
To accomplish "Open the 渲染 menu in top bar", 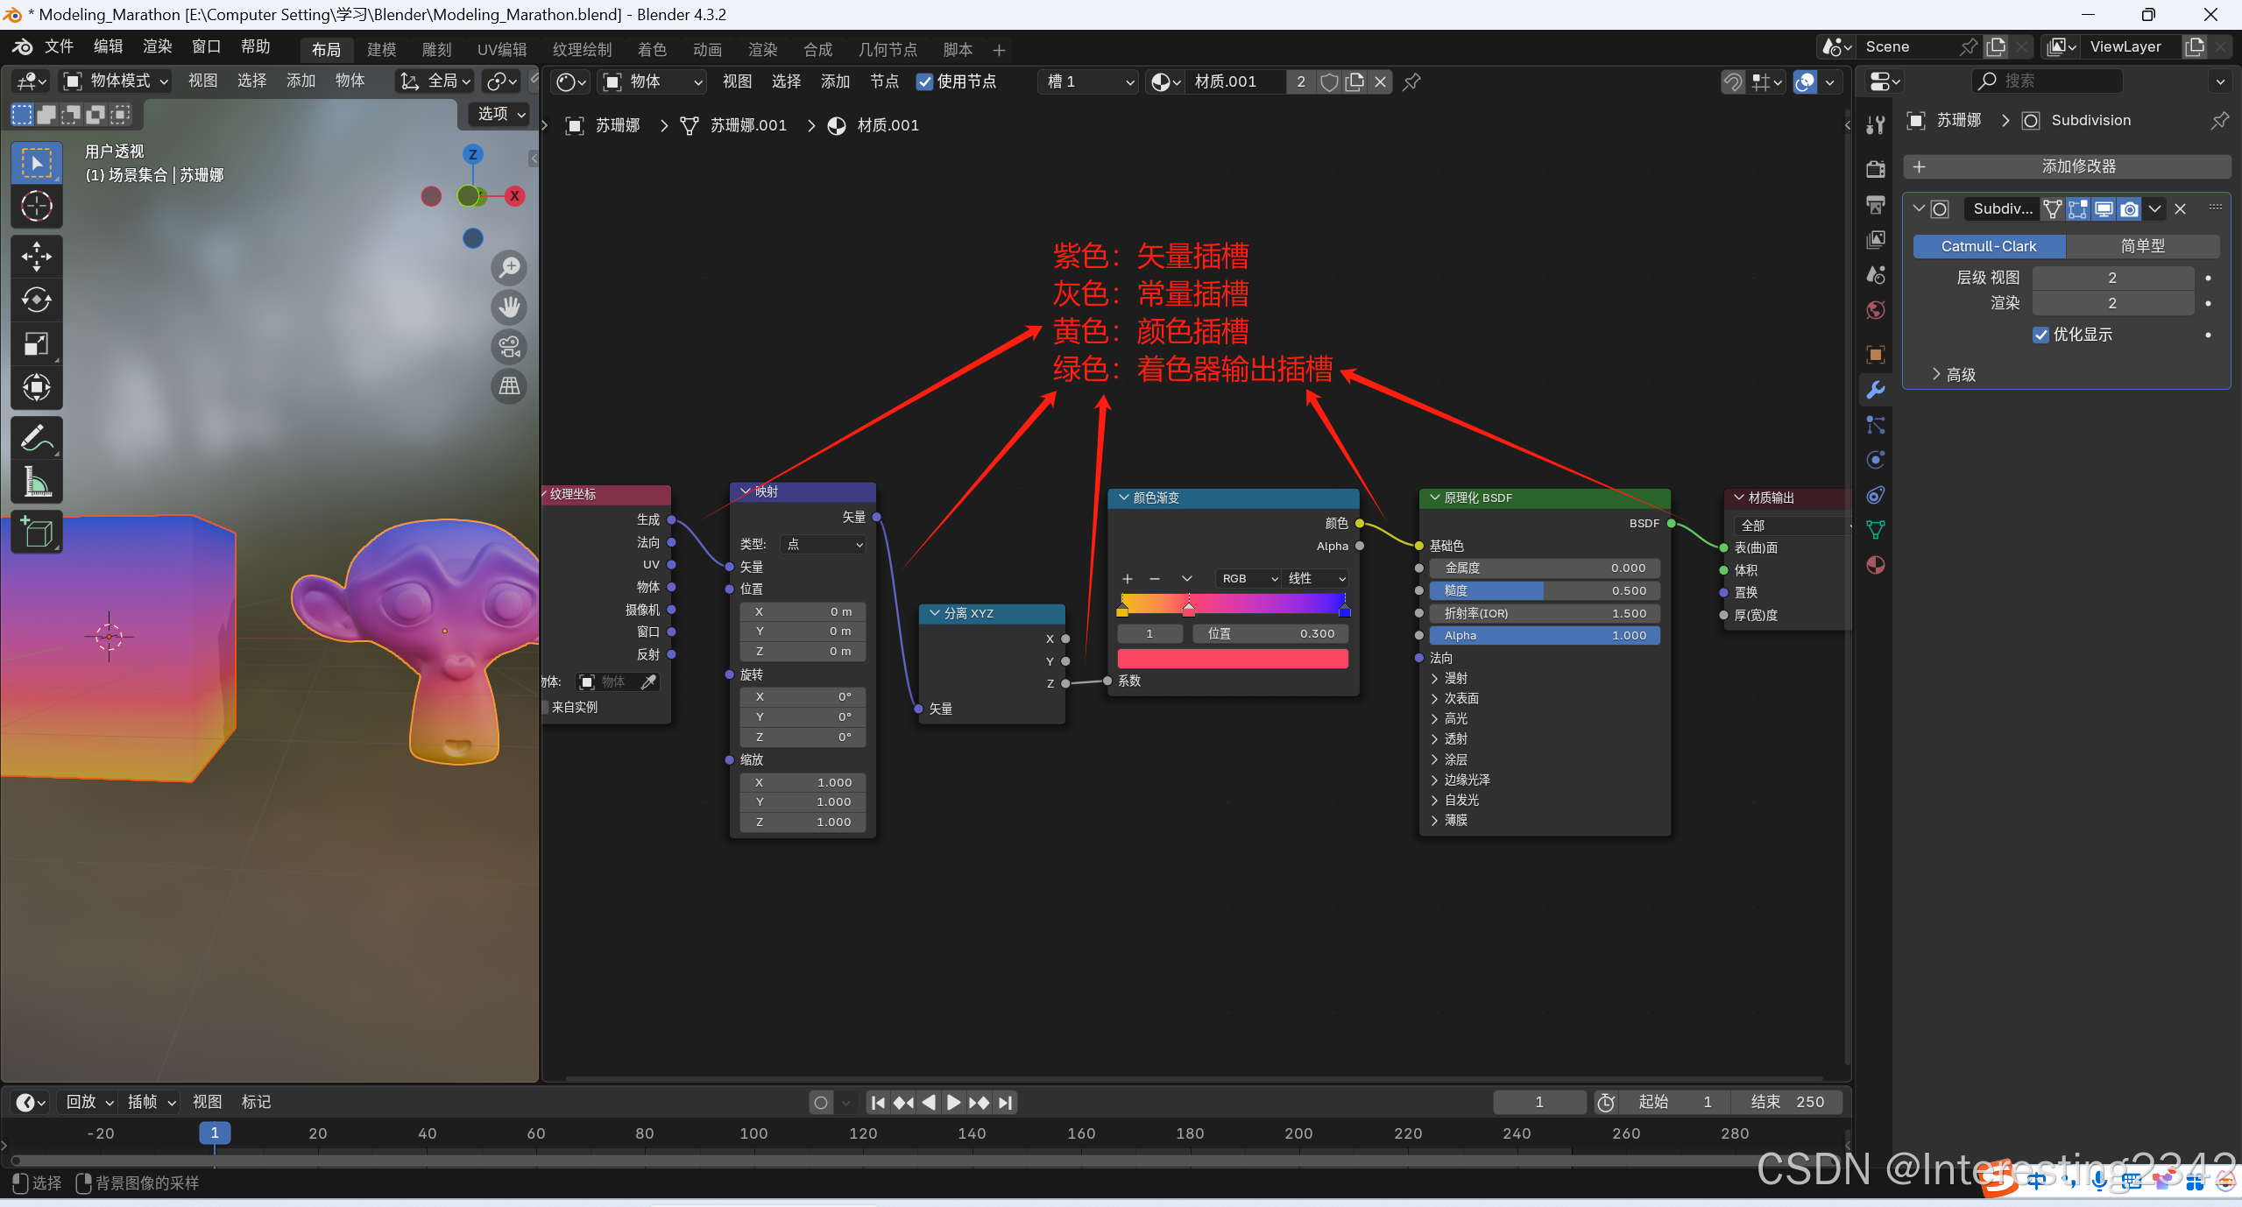I will (x=158, y=46).
